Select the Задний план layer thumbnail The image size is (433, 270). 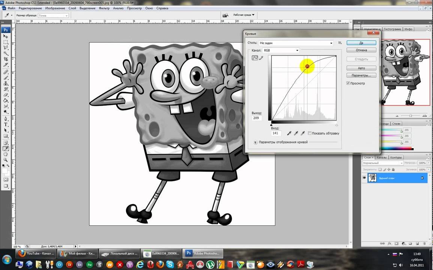(372, 178)
